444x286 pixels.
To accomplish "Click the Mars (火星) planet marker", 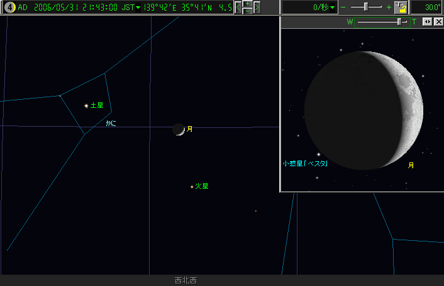I will (x=192, y=186).
